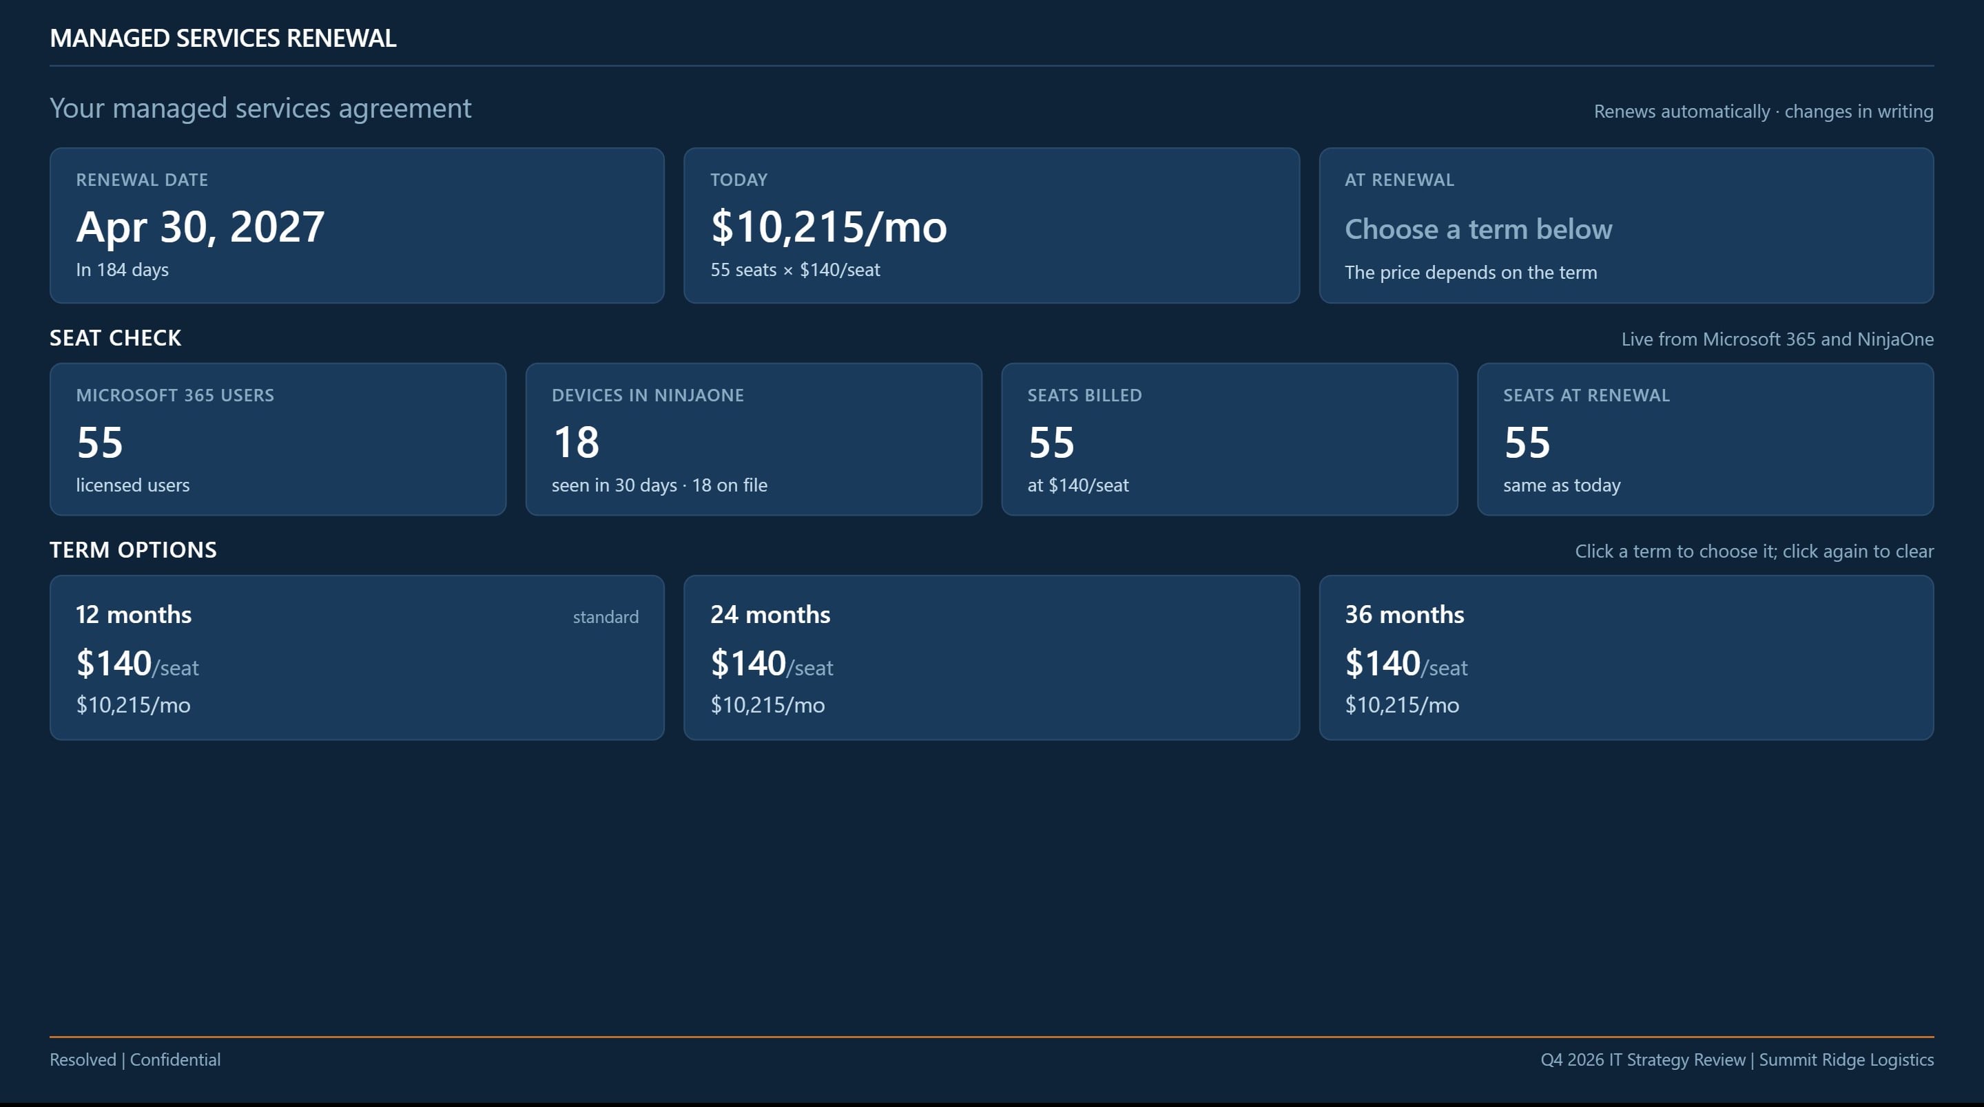
Task: Pick the 36 months term card
Action: [x=1626, y=657]
